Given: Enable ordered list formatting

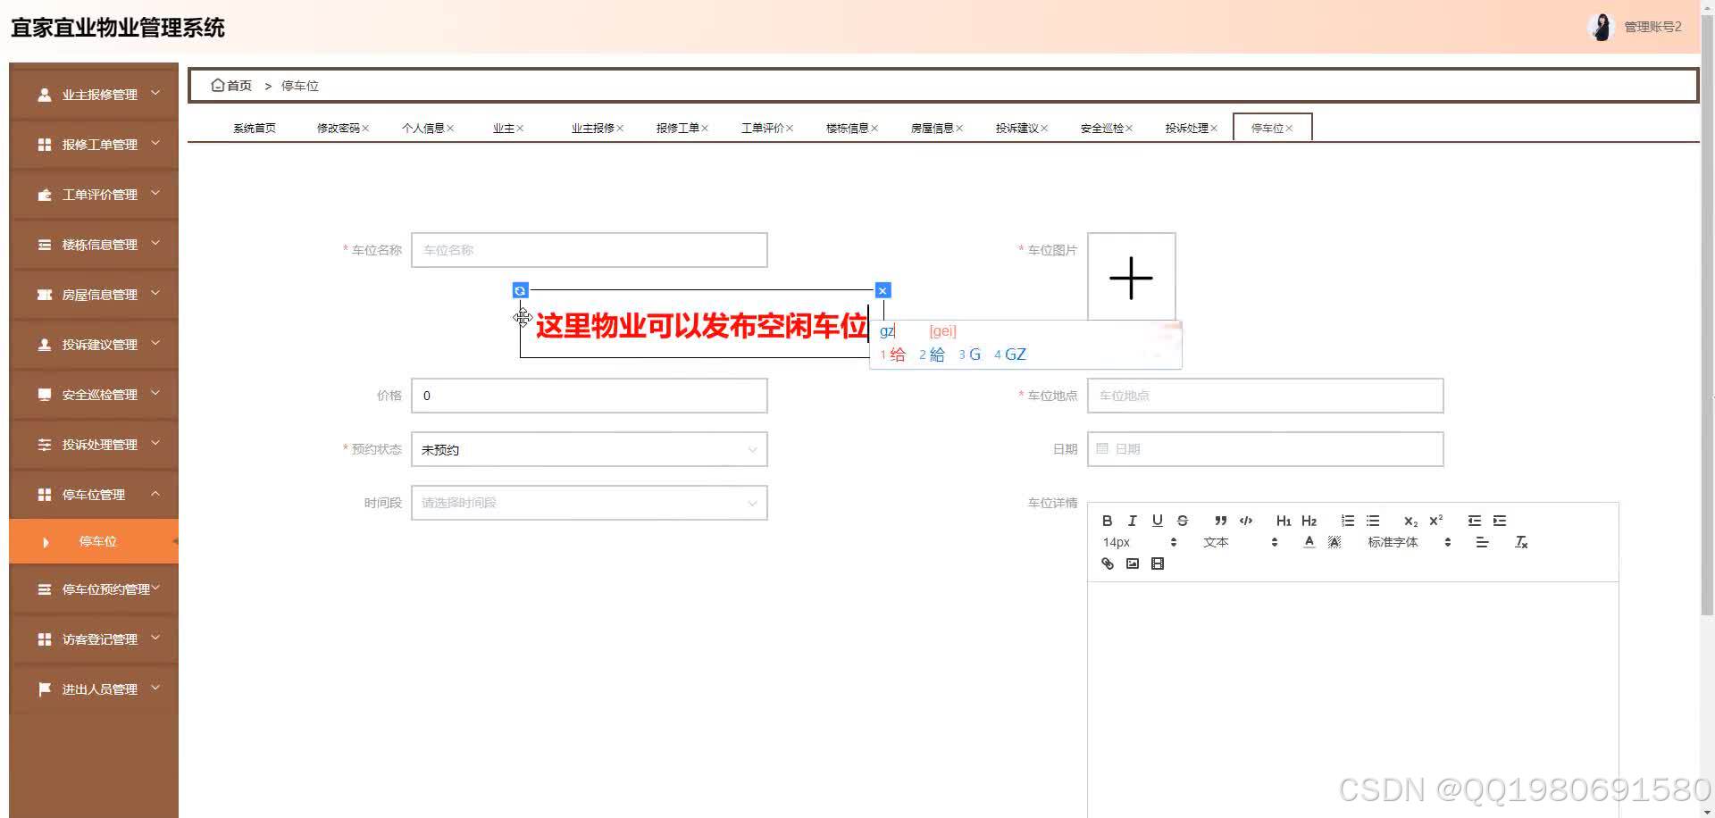Looking at the screenshot, I should (1347, 521).
